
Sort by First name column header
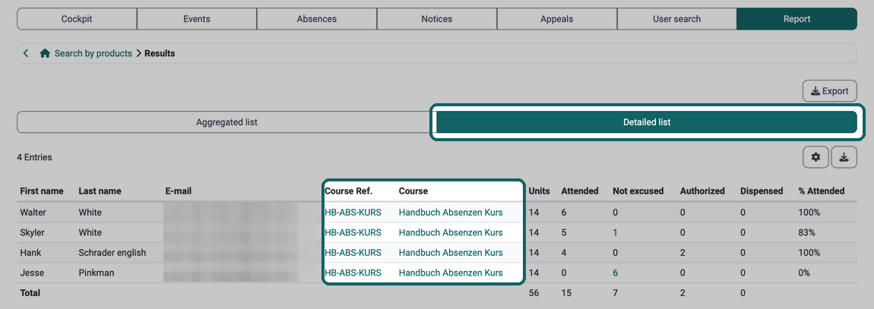(42, 191)
